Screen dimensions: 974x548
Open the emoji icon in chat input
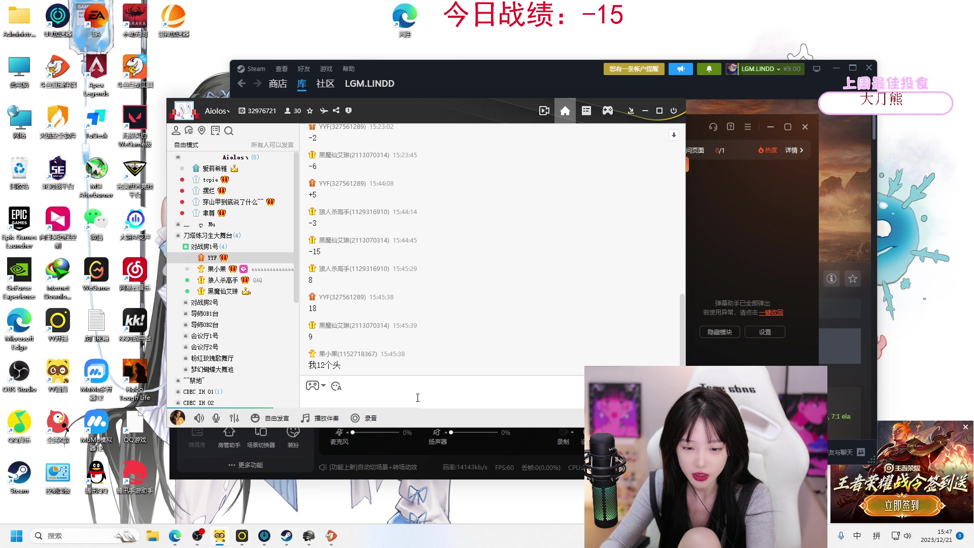[x=336, y=387]
